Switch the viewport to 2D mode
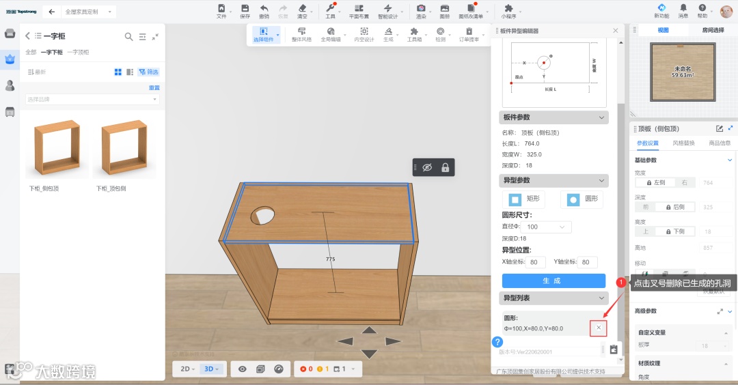This screenshot has height=385, width=738. pyautogui.click(x=186, y=369)
